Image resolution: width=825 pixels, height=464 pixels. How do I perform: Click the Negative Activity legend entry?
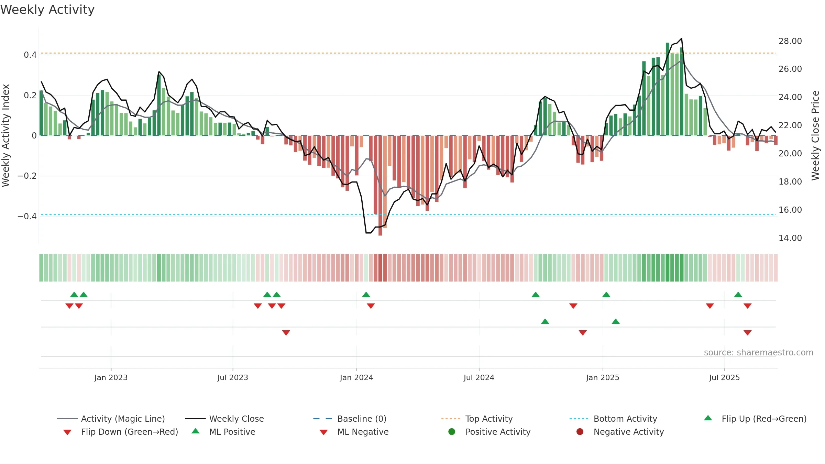point(620,432)
